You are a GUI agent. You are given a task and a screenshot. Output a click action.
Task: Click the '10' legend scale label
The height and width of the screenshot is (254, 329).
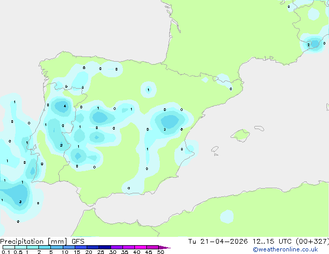[x=65, y=252]
